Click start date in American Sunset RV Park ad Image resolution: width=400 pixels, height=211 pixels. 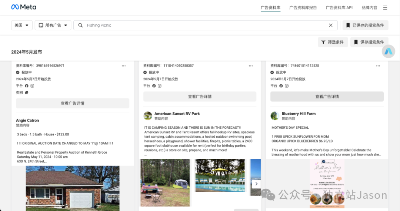tap(160, 79)
